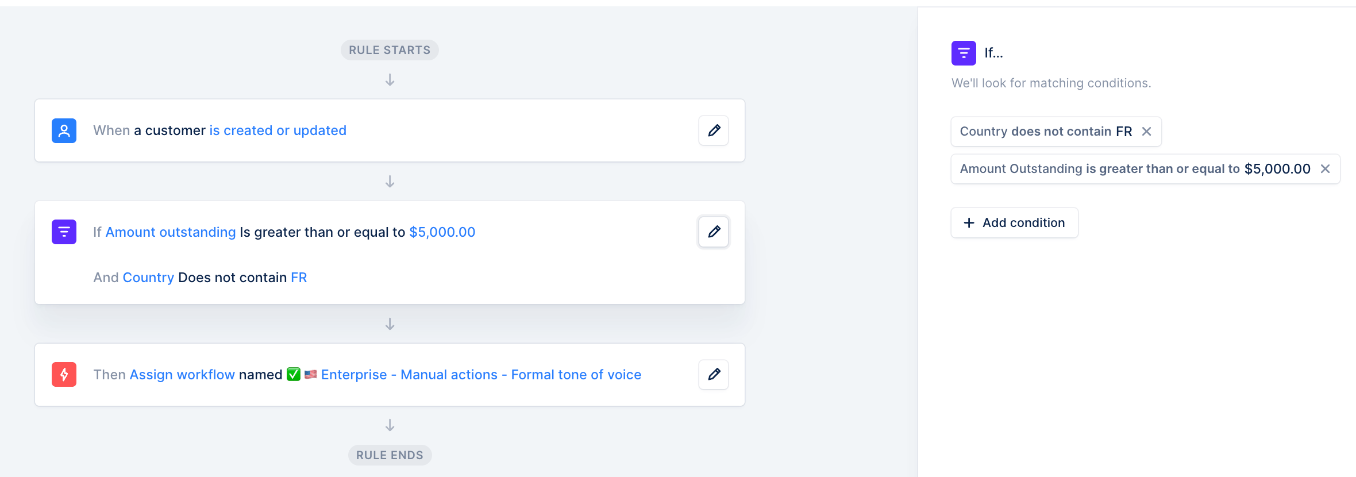
Task: Click the blue customer trigger icon
Action: (x=64, y=130)
